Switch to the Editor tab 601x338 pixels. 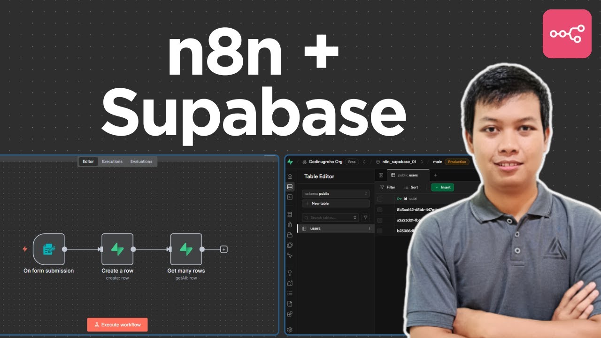[x=88, y=161]
